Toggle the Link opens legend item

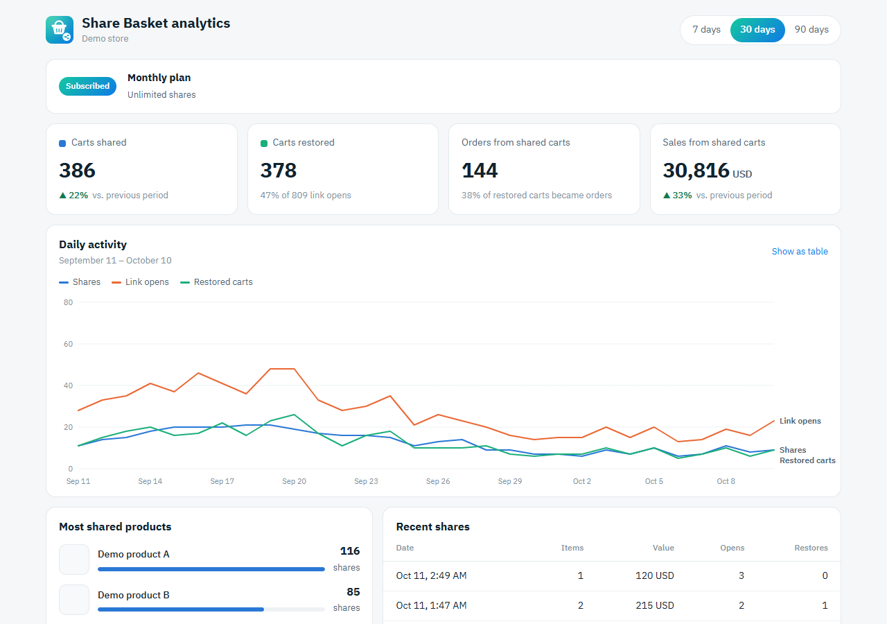tap(140, 282)
